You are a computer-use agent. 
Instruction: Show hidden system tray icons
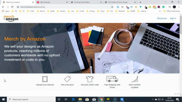152,99
